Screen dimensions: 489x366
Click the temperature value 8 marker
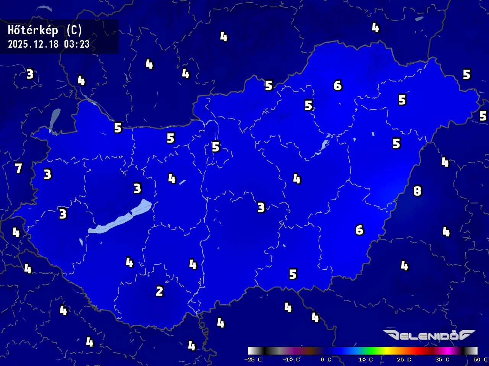pos(417,191)
